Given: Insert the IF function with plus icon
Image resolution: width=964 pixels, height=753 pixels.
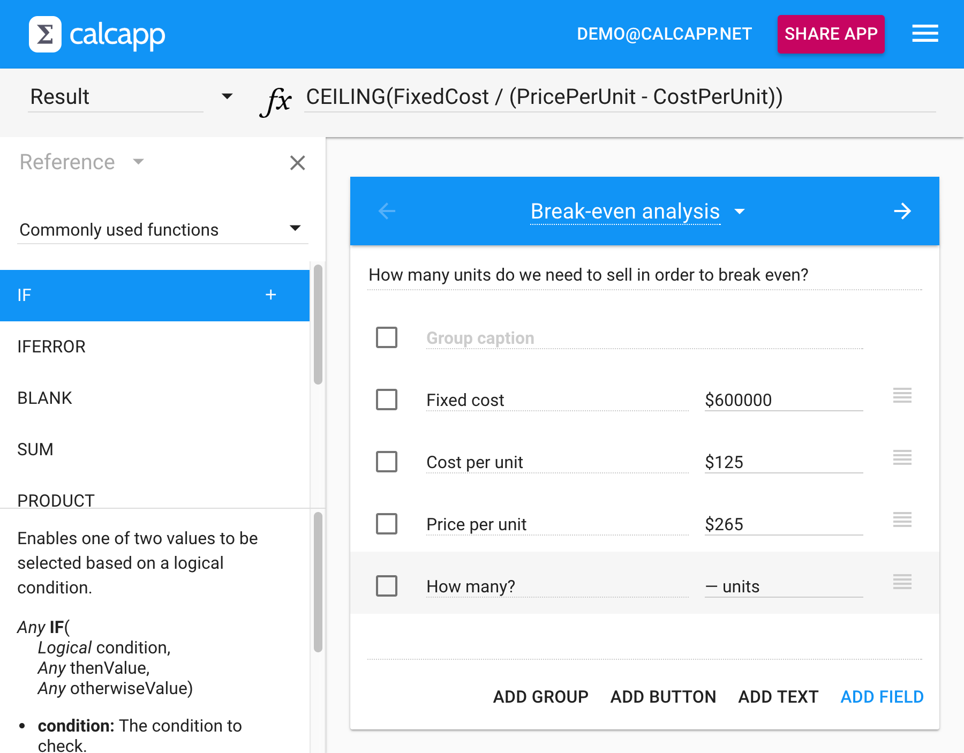Looking at the screenshot, I should pos(271,295).
